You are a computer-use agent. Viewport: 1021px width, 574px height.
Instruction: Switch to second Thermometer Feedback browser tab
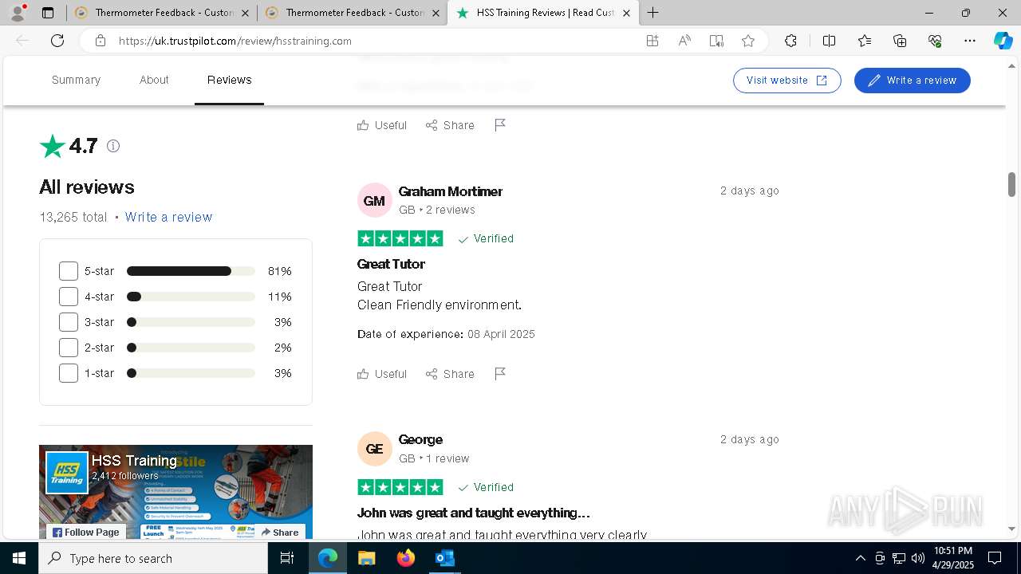[352, 13]
